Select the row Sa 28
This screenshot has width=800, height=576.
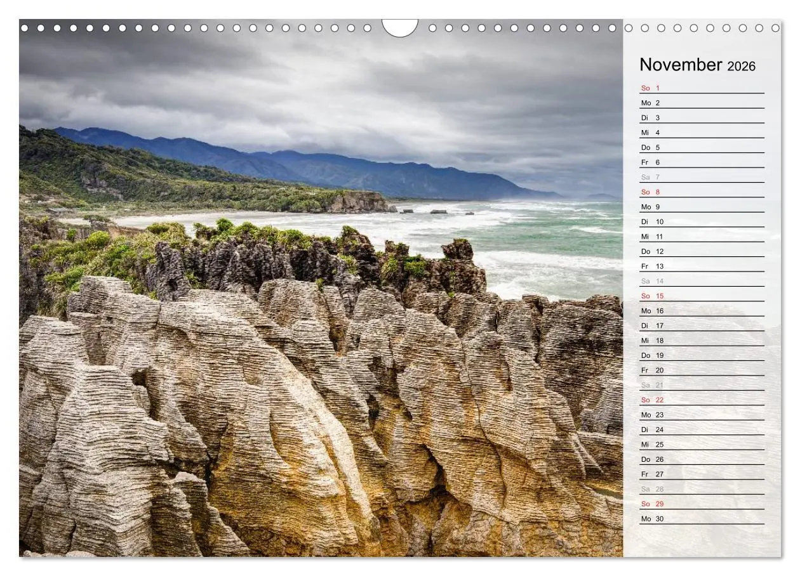702,488
